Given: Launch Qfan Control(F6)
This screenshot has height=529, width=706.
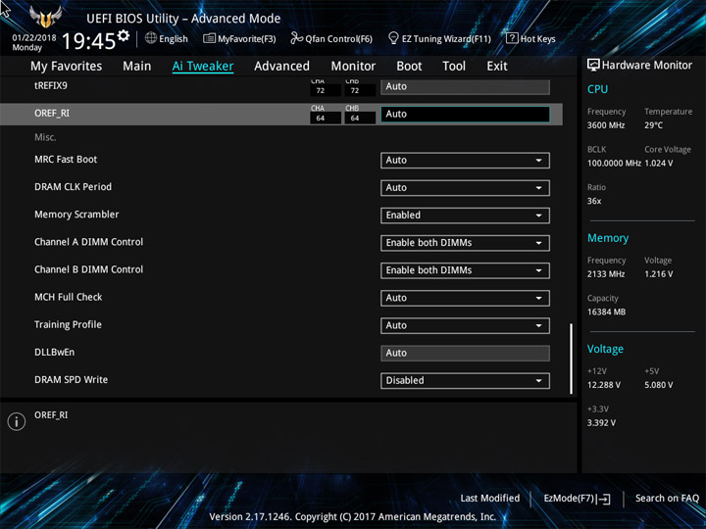Looking at the screenshot, I should (331, 38).
